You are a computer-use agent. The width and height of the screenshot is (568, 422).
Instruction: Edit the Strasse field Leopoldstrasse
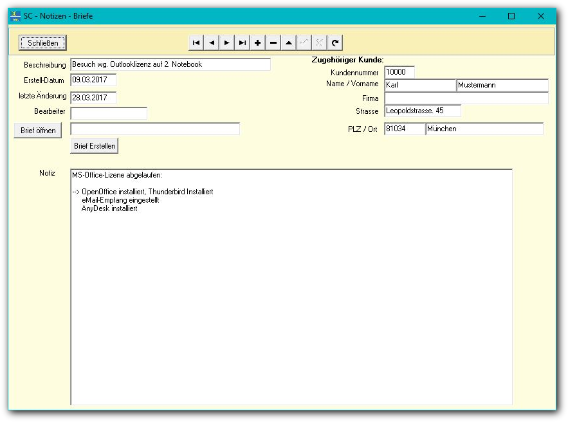click(x=423, y=111)
